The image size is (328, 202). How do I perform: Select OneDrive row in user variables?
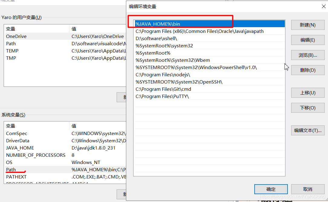tap(66, 36)
